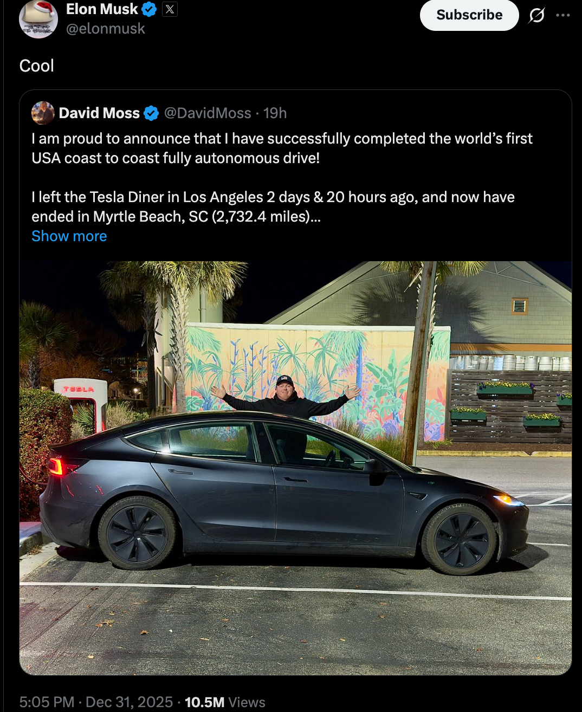582x712 pixels.
Task: Click David Moss's blue verified badge
Action: click(151, 113)
